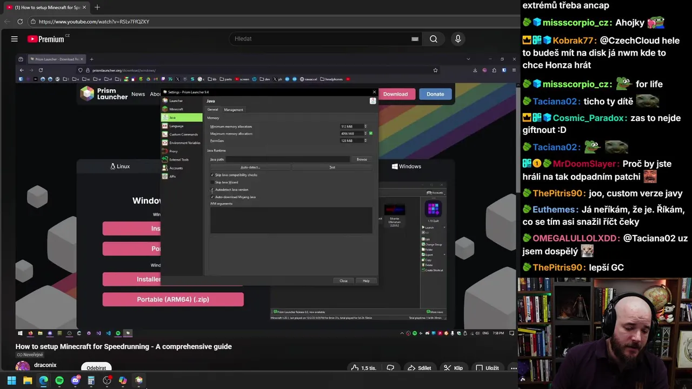The image size is (692, 389).
Task: Open the Windows Start menu
Action: [x=11, y=380]
